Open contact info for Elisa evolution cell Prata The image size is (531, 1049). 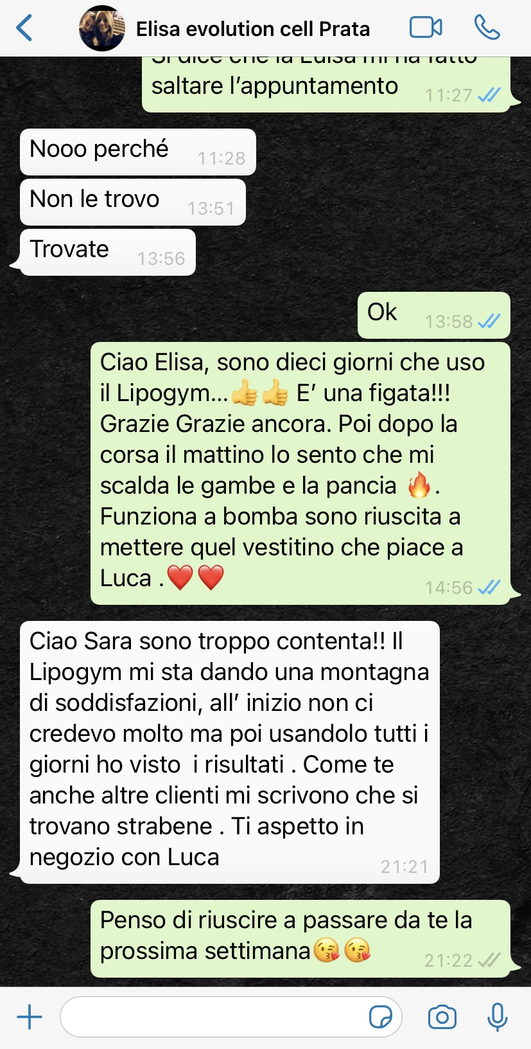pos(253,29)
